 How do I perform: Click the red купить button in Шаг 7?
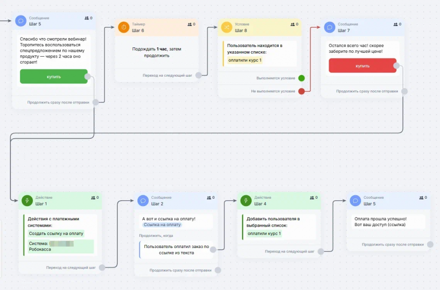(x=363, y=65)
